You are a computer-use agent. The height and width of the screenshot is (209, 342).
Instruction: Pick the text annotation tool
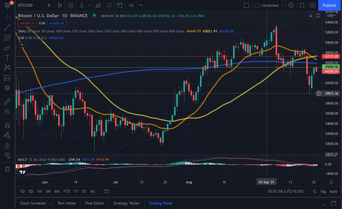7,58
